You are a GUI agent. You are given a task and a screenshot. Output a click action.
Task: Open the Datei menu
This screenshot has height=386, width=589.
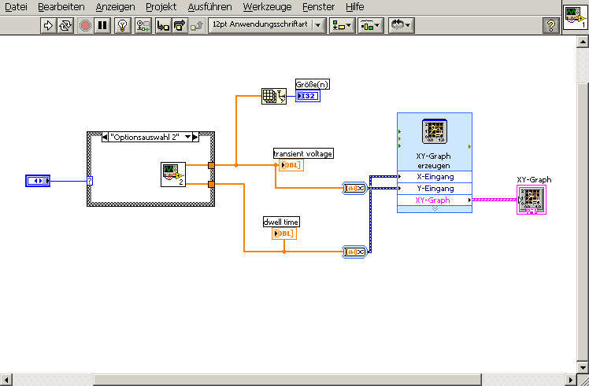click(16, 7)
